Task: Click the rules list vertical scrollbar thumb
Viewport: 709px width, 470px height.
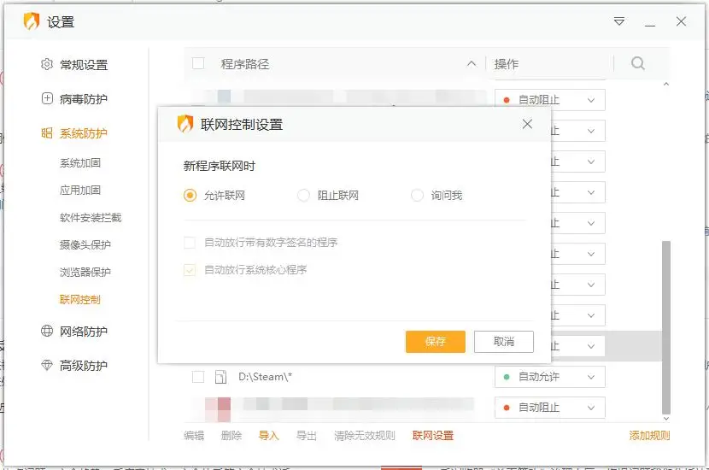Action: point(666,327)
